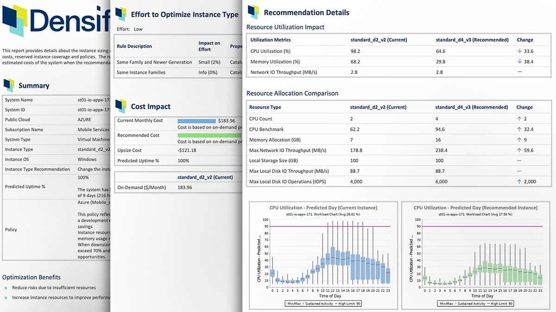556x312 pixels.
Task: Select the green Recommended Cost bar
Action: coord(209,135)
